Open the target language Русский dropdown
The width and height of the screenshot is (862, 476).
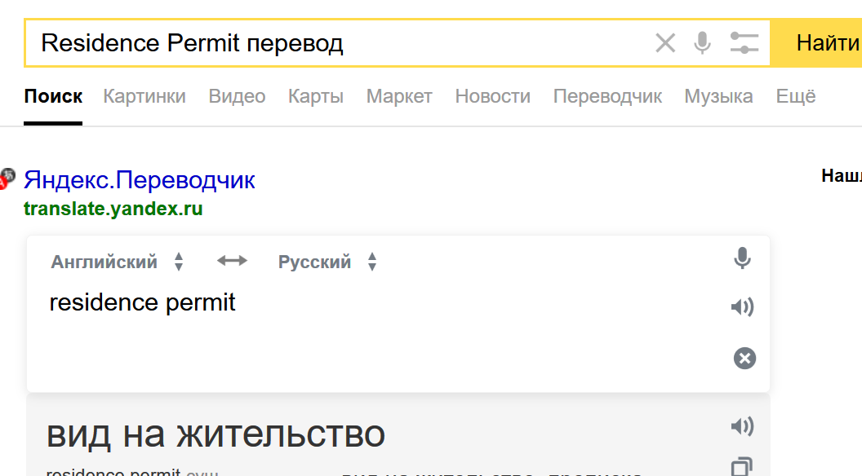point(327,262)
